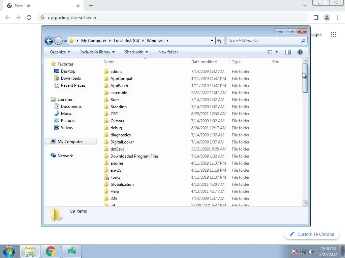
Task: Open Google apps grid in Chrome
Action: click(333, 35)
